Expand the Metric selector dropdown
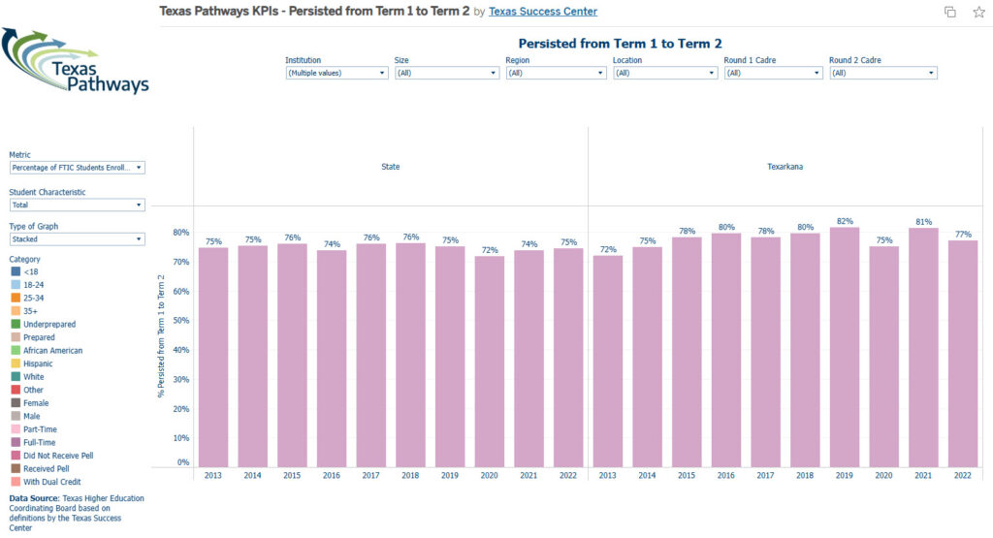The image size is (993, 538). (77, 168)
